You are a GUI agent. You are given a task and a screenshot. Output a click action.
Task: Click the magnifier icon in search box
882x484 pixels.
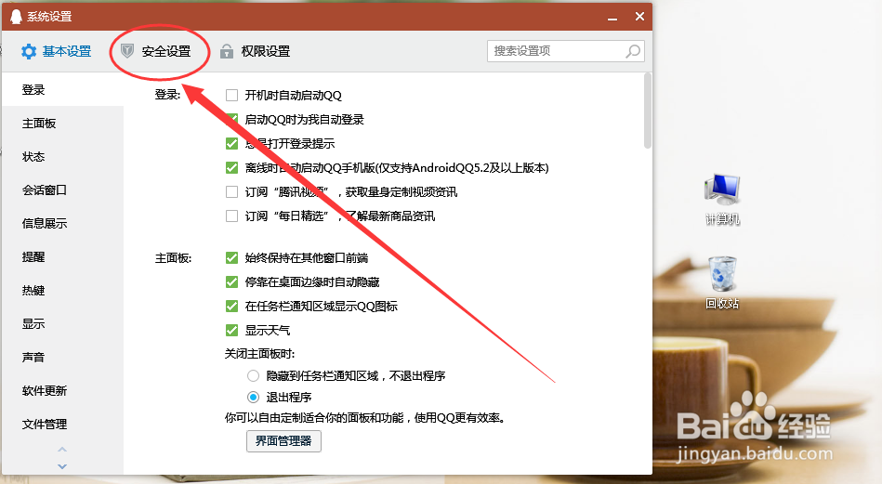[x=633, y=51]
